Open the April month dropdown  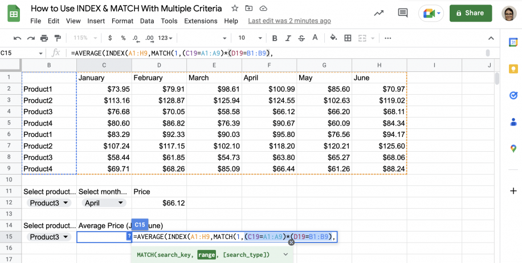[x=104, y=203]
